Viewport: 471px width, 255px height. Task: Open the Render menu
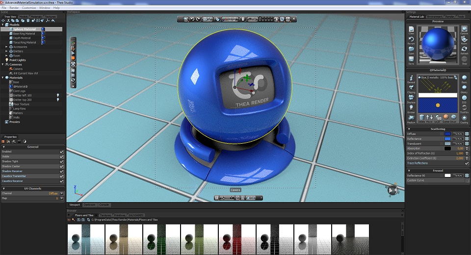point(14,8)
